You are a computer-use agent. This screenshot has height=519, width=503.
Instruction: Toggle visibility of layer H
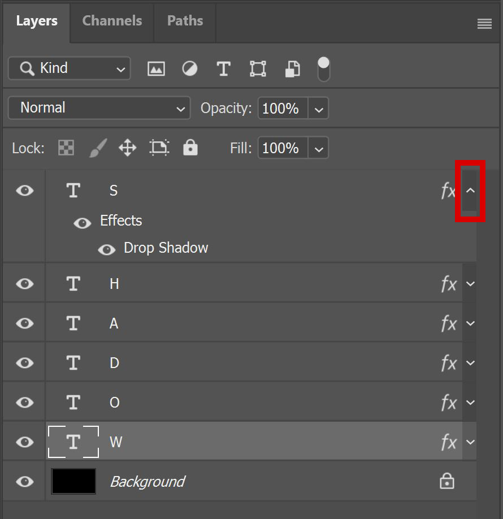click(25, 284)
